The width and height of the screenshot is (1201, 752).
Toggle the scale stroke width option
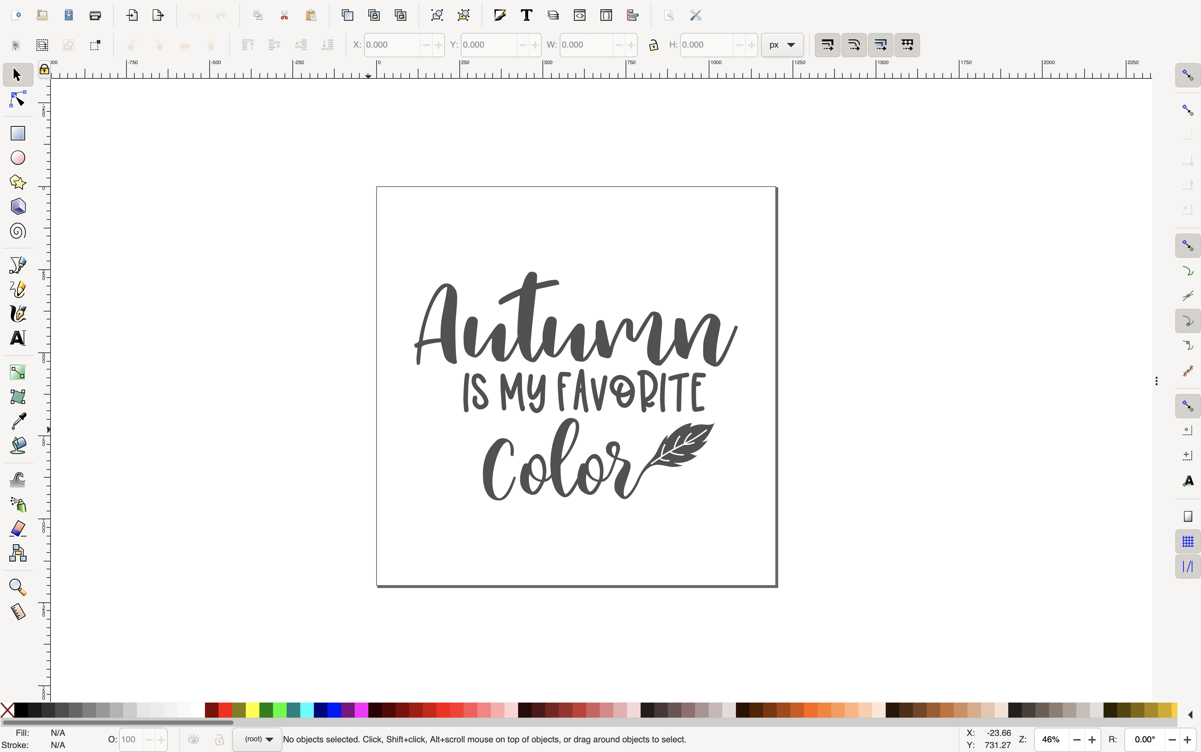827,45
